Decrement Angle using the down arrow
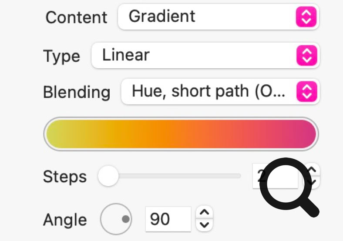 click(x=205, y=225)
